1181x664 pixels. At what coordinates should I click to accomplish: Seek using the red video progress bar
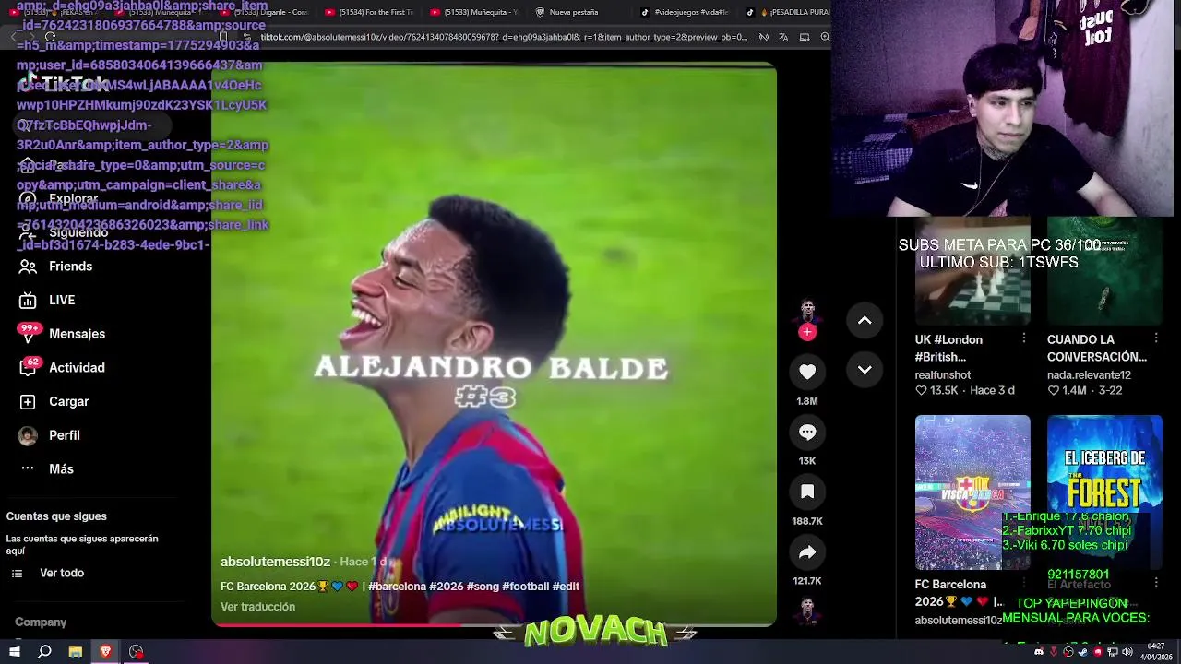tap(494, 625)
